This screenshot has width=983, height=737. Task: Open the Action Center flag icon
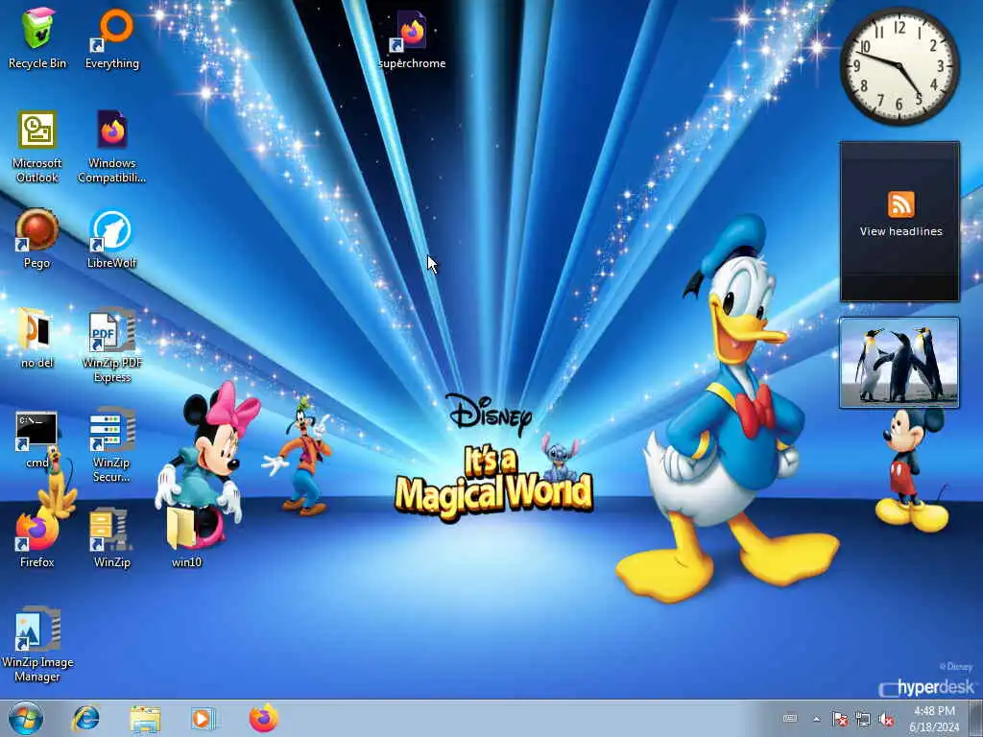click(839, 719)
